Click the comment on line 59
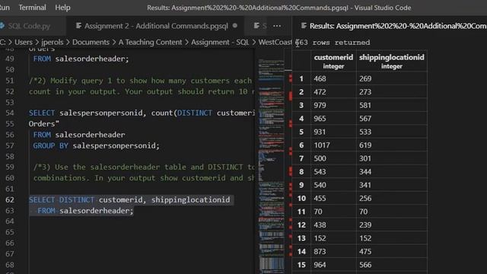The height and width of the screenshot is (274, 487). [x=144, y=167]
